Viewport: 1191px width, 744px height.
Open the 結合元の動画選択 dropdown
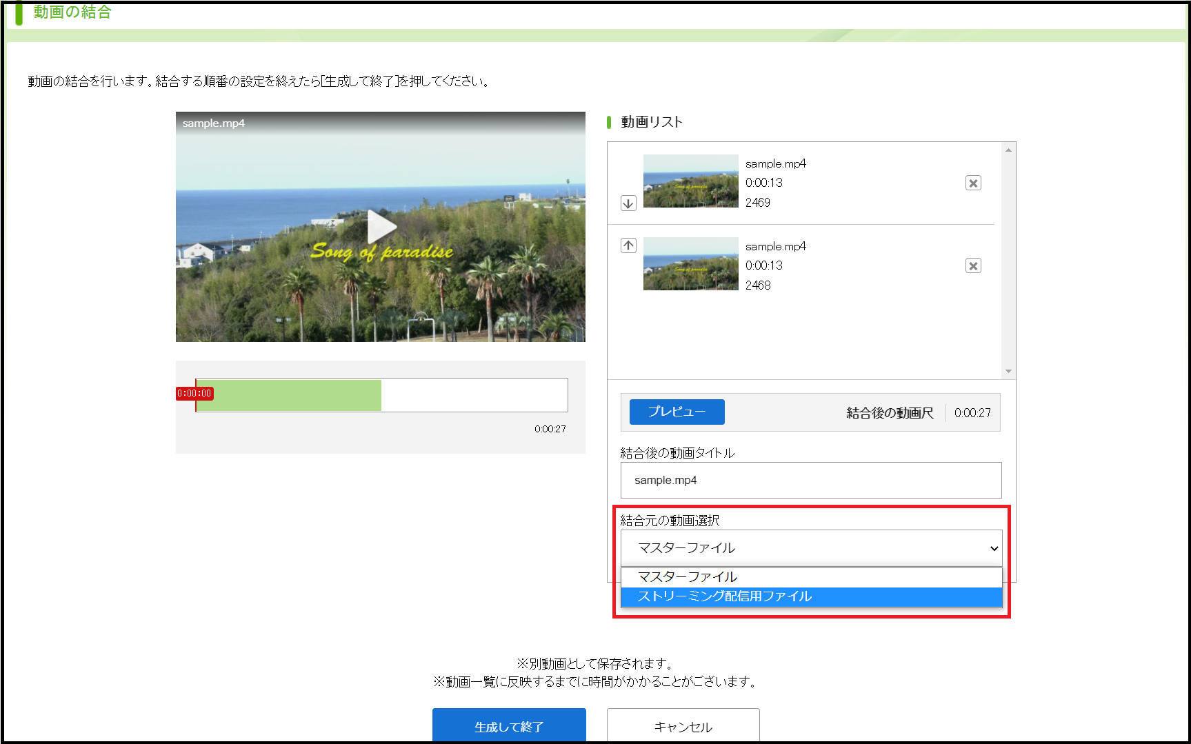pyautogui.click(x=810, y=548)
